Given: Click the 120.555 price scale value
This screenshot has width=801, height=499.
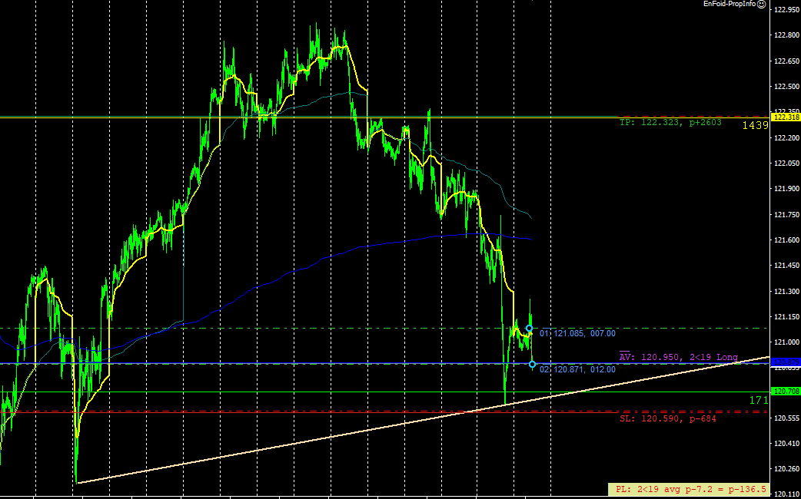Looking at the screenshot, I should tap(787, 418).
